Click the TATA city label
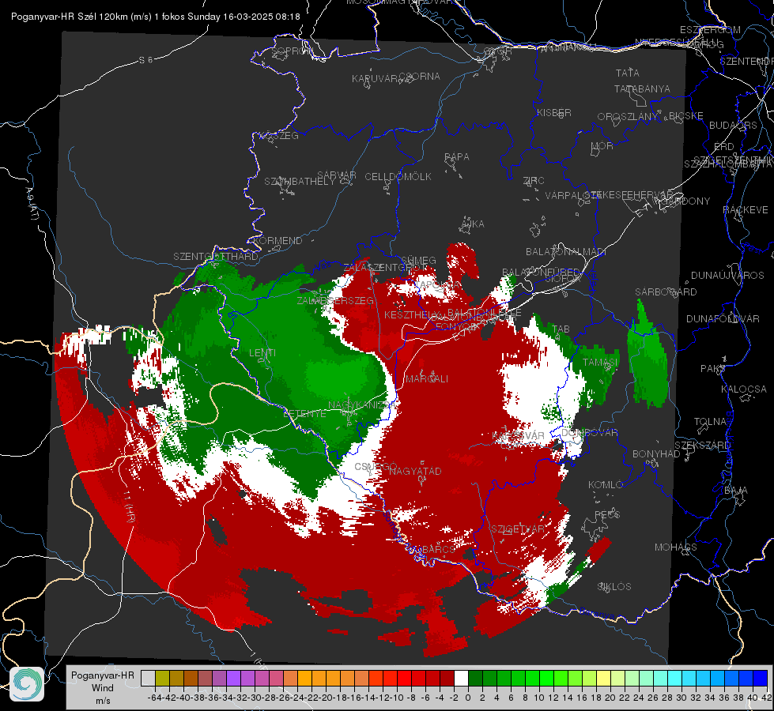Image resolution: width=774 pixels, height=711 pixels. (628, 73)
